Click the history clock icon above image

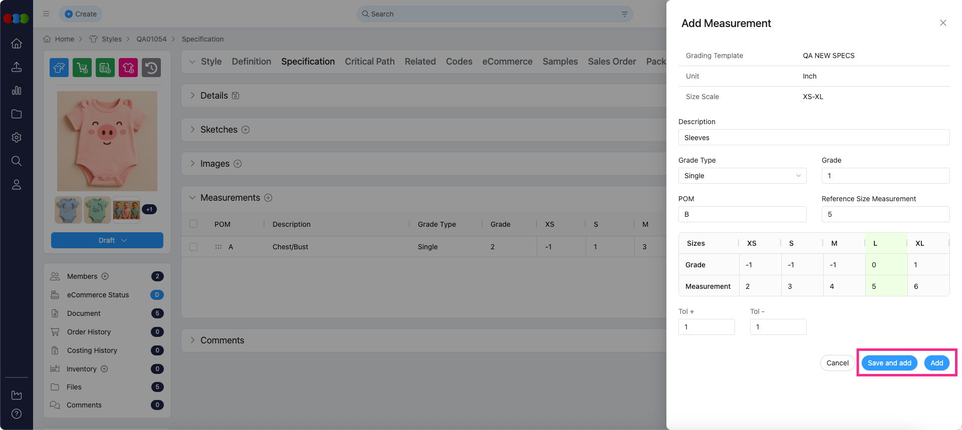tap(151, 68)
